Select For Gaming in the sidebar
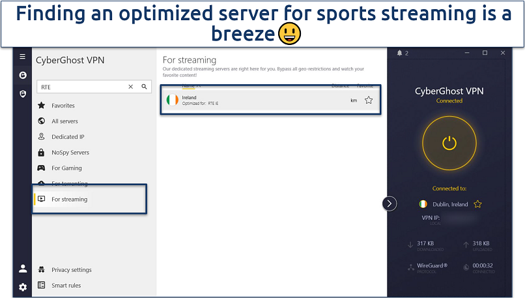This screenshot has height=298, width=525. pyautogui.click(x=66, y=168)
